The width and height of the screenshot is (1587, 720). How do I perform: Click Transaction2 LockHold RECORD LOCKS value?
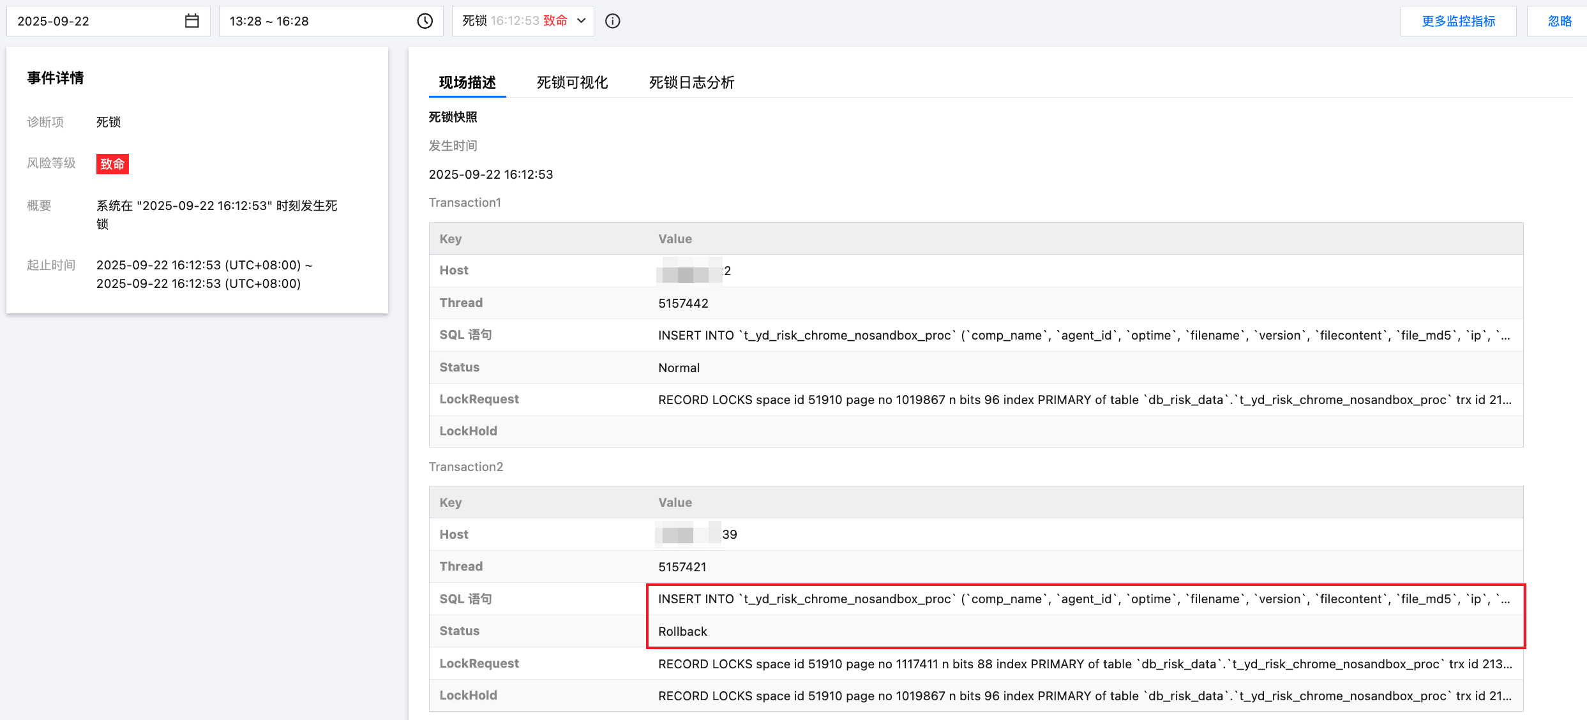tap(1084, 696)
